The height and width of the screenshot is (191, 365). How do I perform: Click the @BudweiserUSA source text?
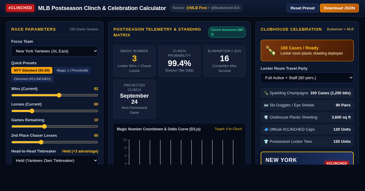tap(225, 8)
